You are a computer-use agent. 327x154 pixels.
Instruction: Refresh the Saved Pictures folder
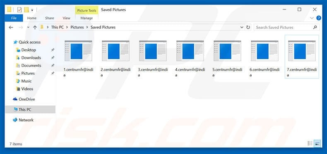point(248,27)
